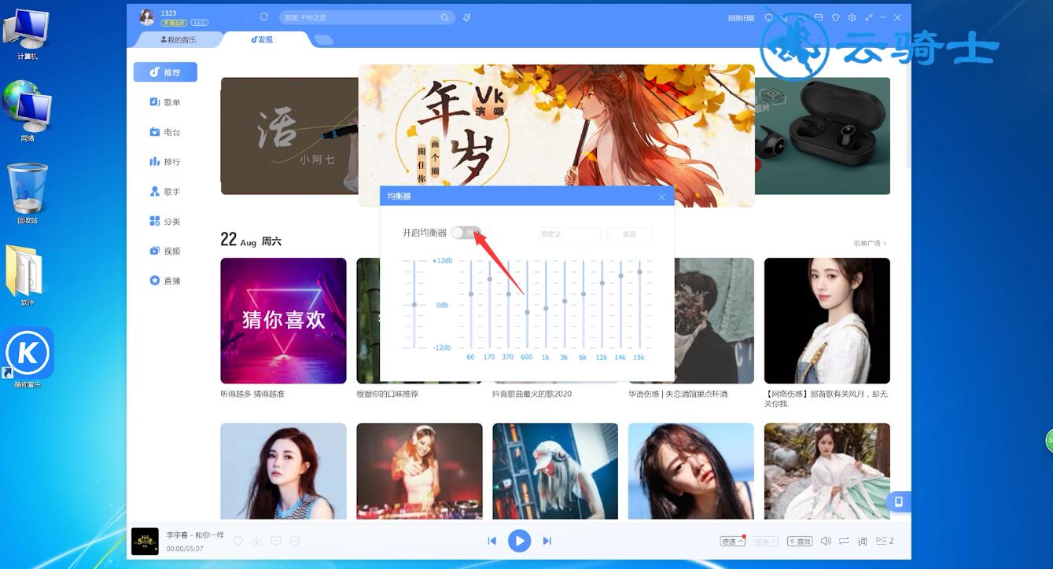
Task: Click the magnifier search icon
Action: [444, 17]
